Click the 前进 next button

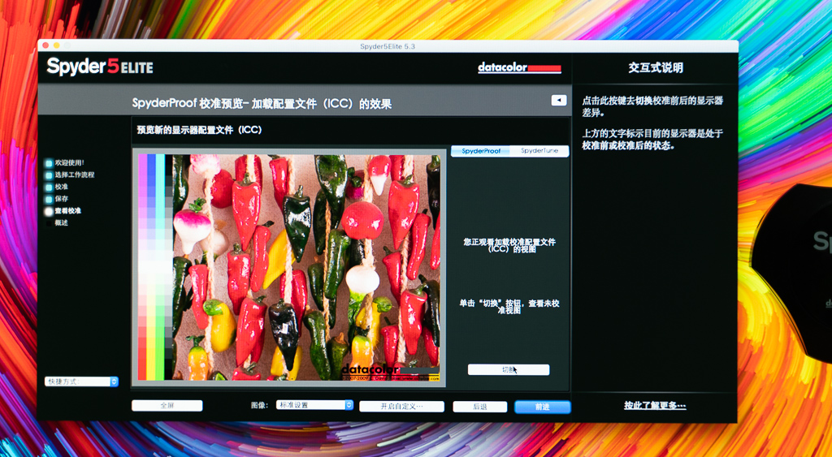(542, 407)
